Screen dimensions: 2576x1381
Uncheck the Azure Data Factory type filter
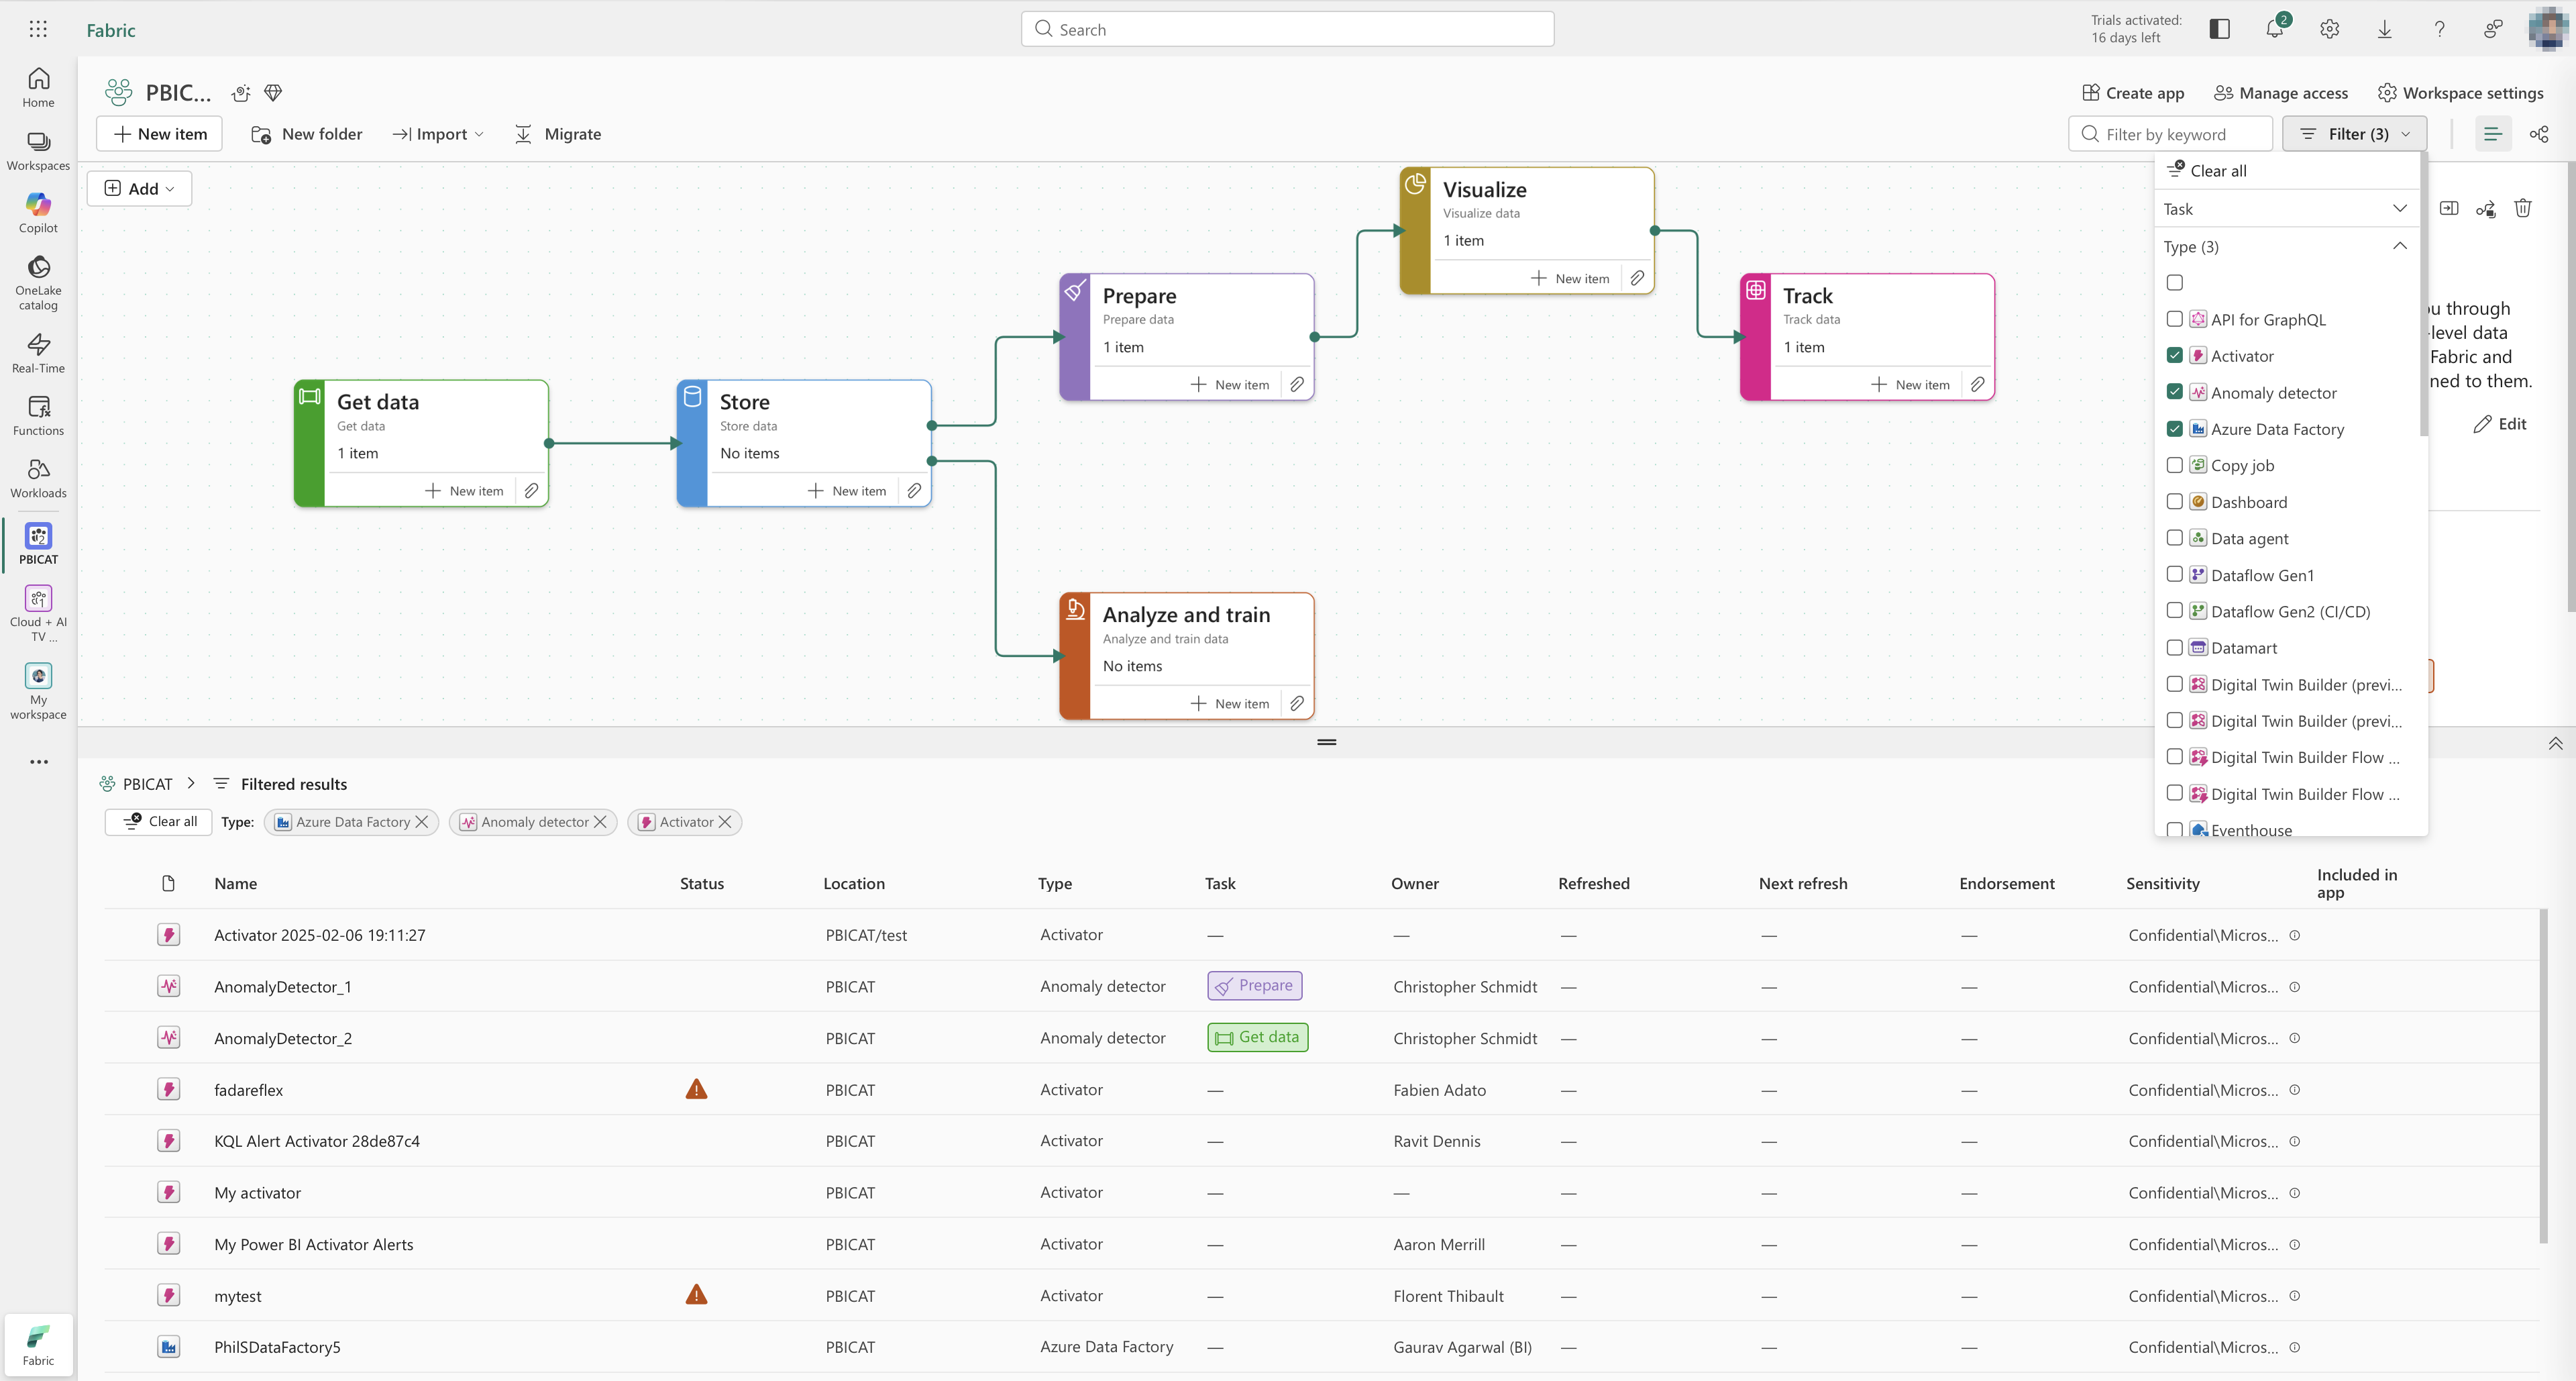pyautogui.click(x=2174, y=428)
